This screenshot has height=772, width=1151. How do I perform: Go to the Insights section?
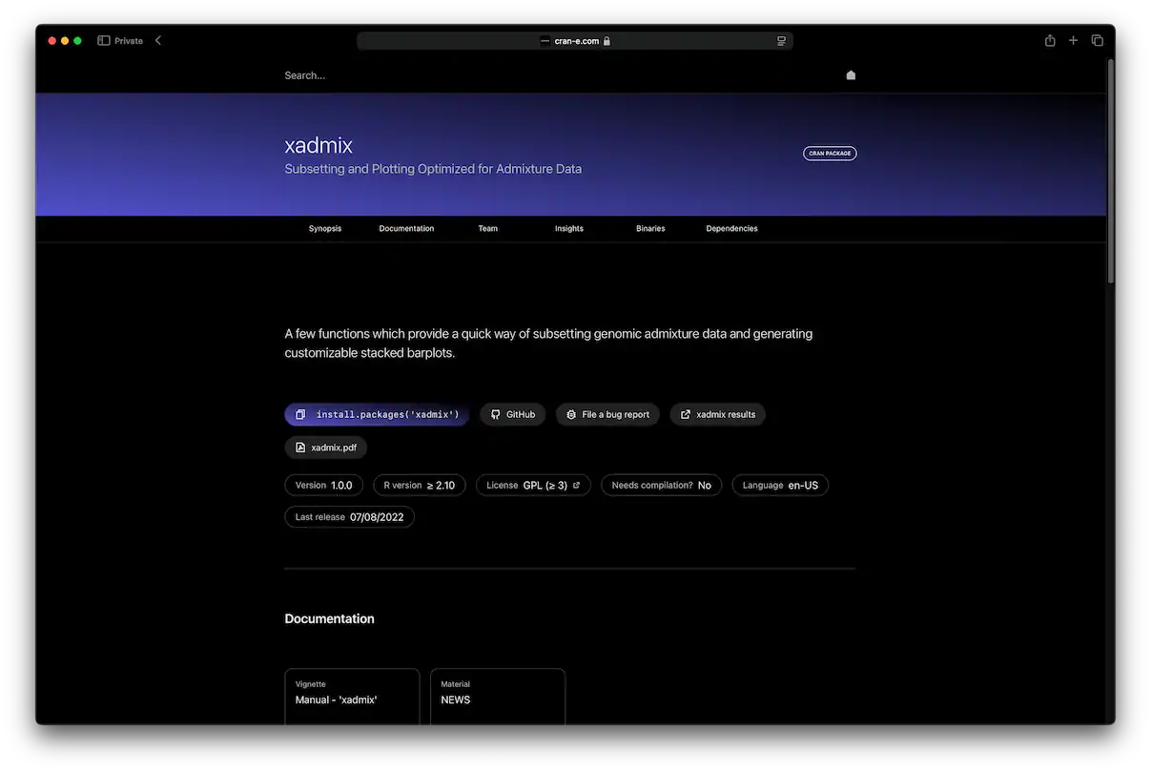[x=568, y=229]
